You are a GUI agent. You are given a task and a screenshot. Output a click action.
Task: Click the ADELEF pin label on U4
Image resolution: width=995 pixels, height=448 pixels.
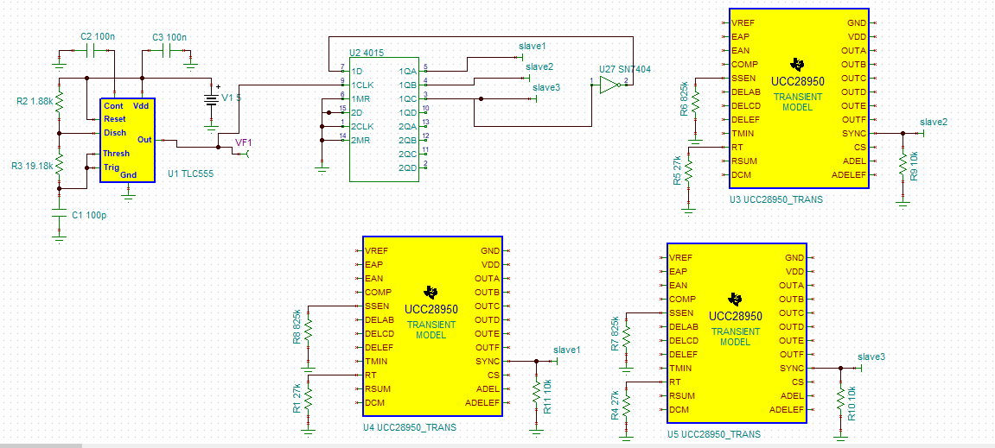483,402
